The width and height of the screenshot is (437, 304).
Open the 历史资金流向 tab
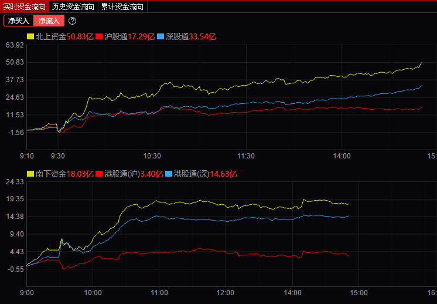tap(73, 7)
